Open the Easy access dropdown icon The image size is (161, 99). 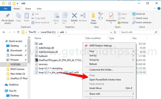coord(101,18)
